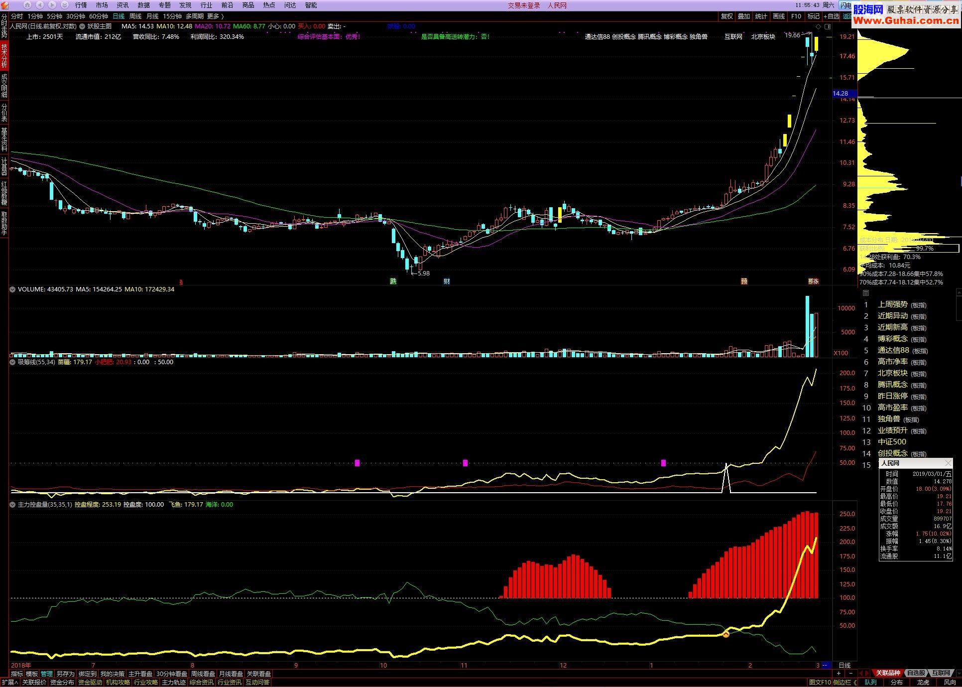
Task: Switch to the 多周期 view
Action: [x=195, y=16]
